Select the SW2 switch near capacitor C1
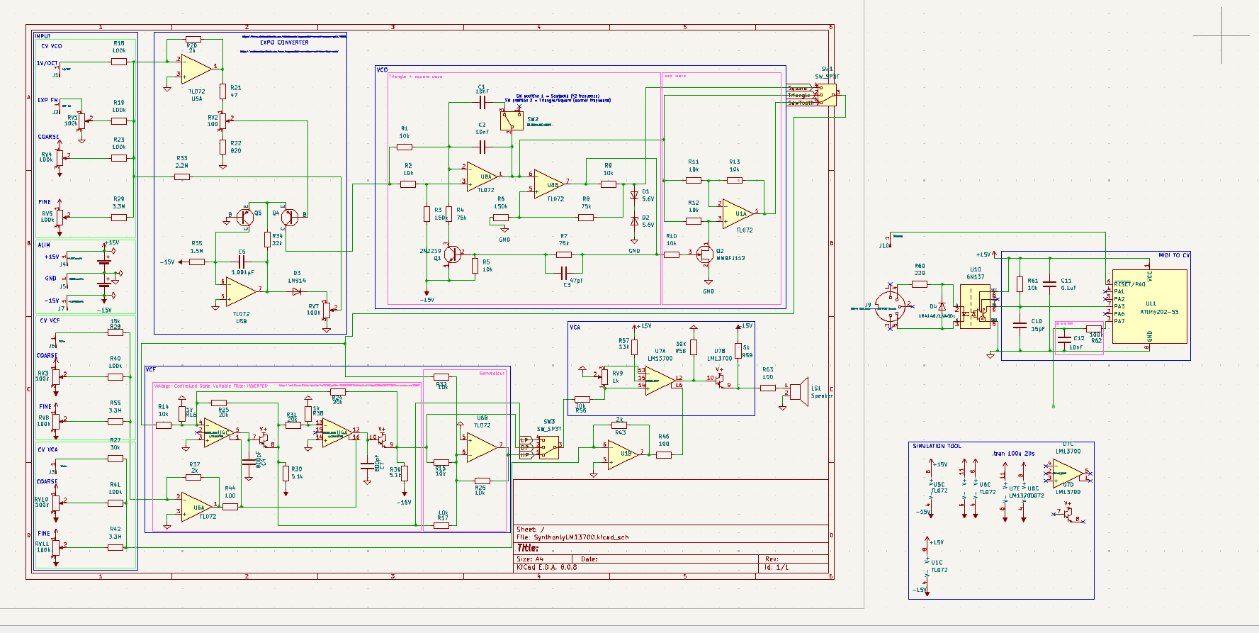The image size is (1259, 633). pyautogui.click(x=512, y=121)
